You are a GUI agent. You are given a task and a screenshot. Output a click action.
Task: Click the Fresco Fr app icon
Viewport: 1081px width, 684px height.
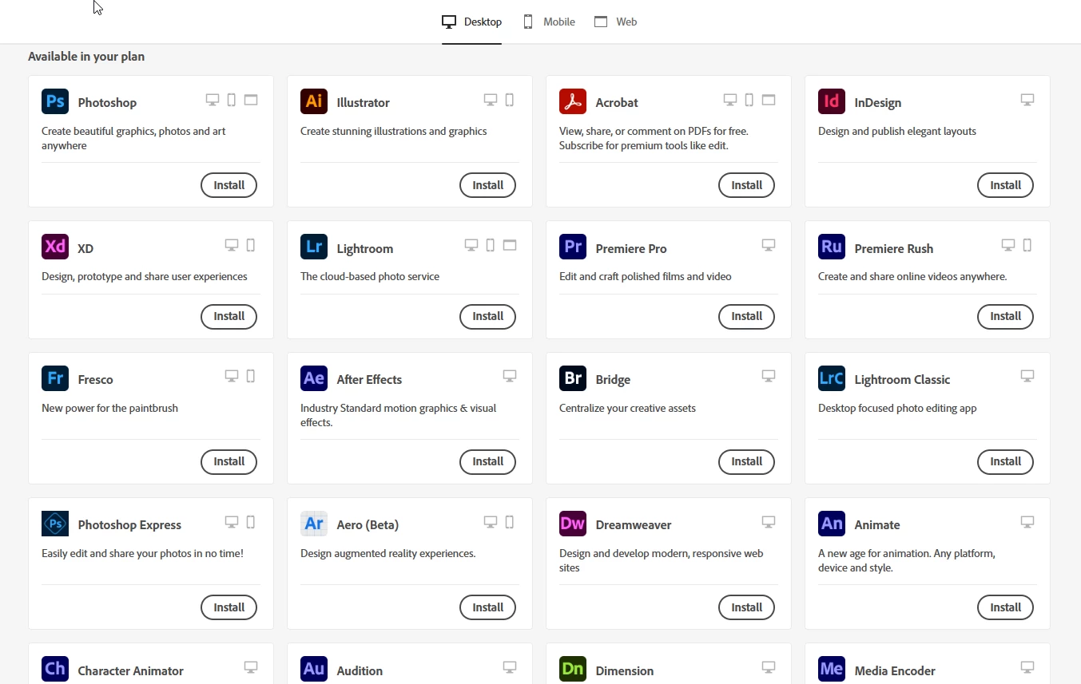coord(55,378)
